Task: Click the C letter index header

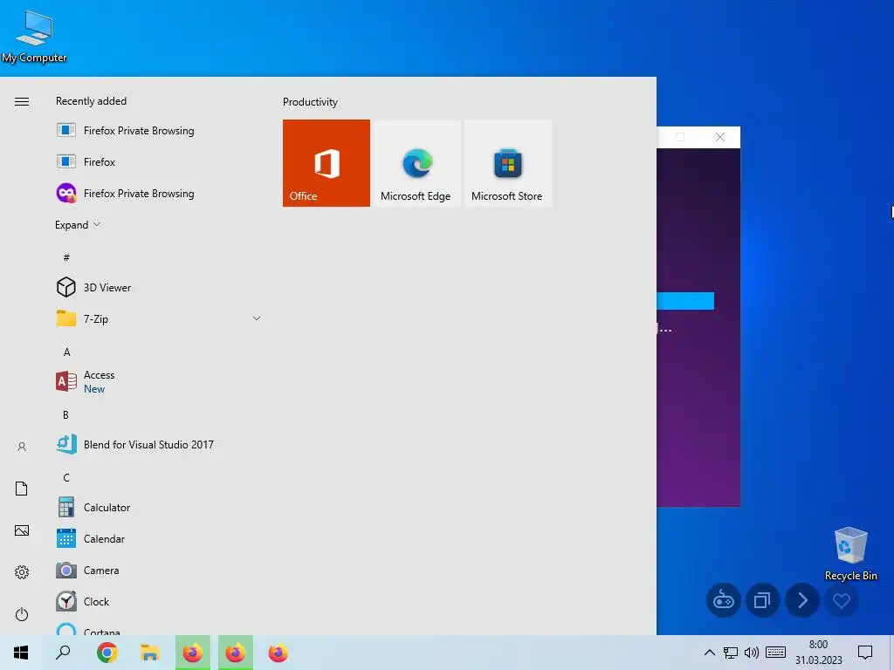Action: [66, 477]
